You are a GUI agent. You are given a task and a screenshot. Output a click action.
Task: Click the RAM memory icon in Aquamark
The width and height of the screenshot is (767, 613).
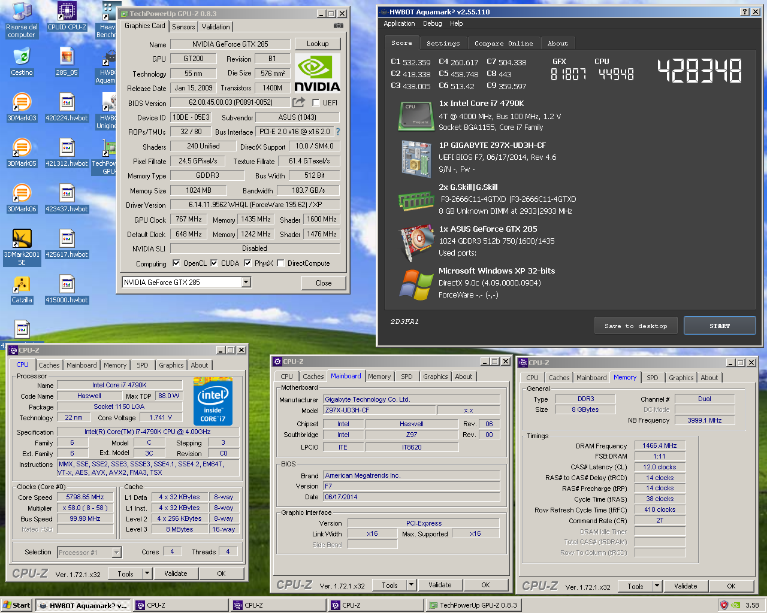coord(416,201)
